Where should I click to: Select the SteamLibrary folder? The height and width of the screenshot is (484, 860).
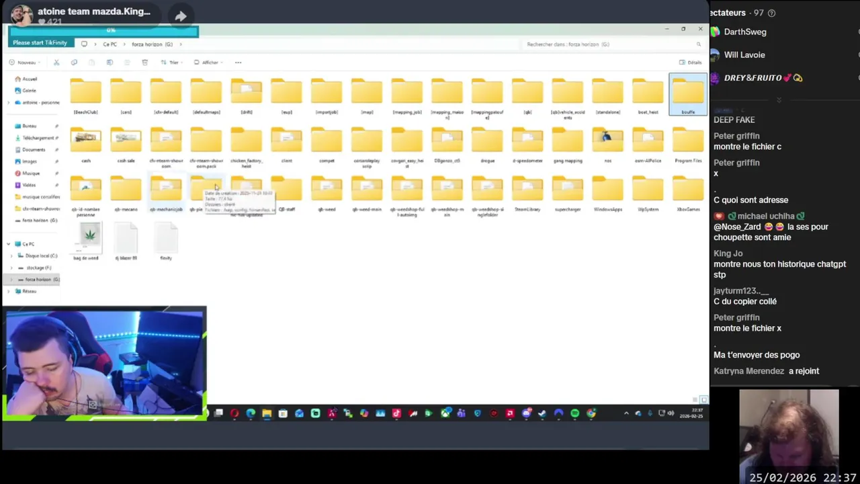(527, 194)
